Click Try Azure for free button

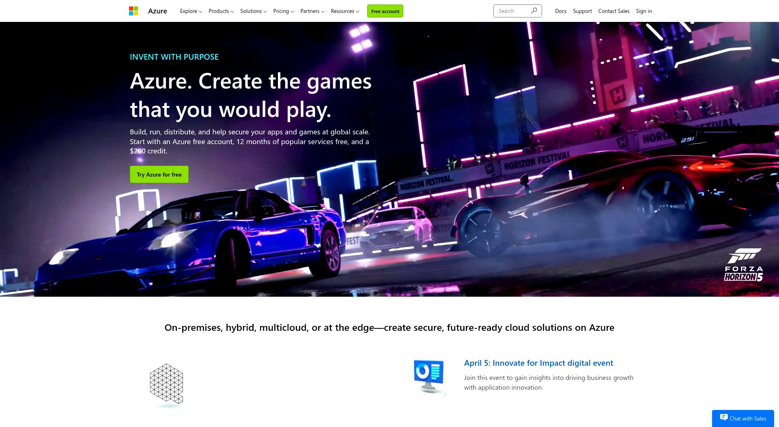click(x=159, y=174)
